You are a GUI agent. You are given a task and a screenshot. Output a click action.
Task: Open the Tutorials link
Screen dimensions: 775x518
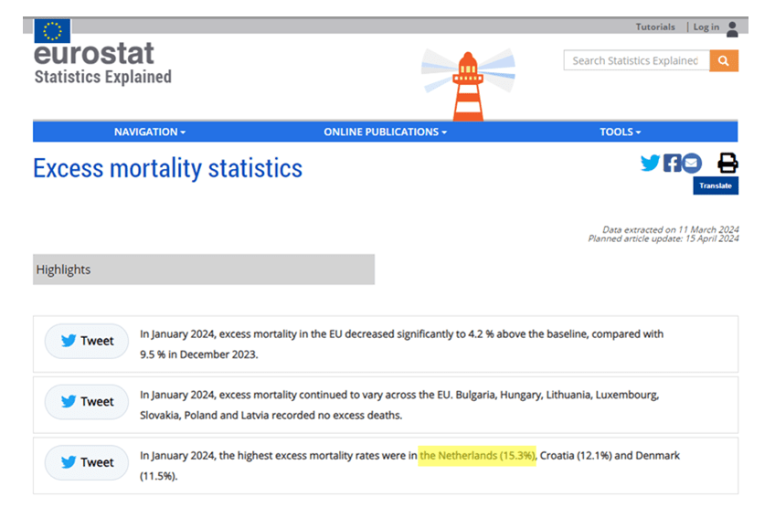pyautogui.click(x=655, y=27)
